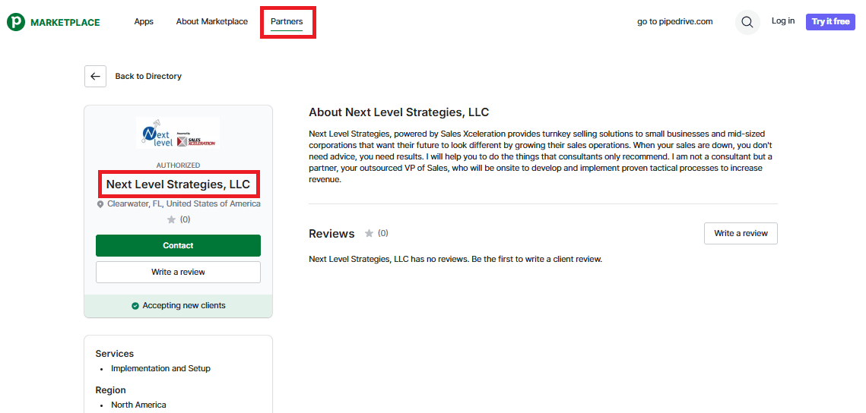Follow the go to pipedrive.com link
The height and width of the screenshot is (413, 866).
(675, 22)
